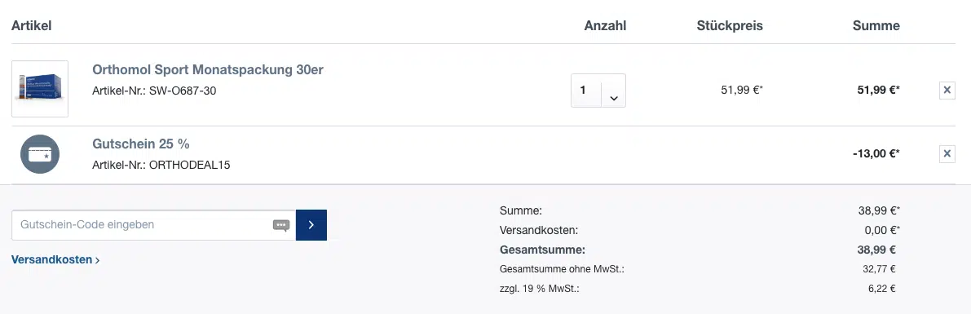Open the Versandkosten link
This screenshot has height=314, width=971.
pos(55,260)
